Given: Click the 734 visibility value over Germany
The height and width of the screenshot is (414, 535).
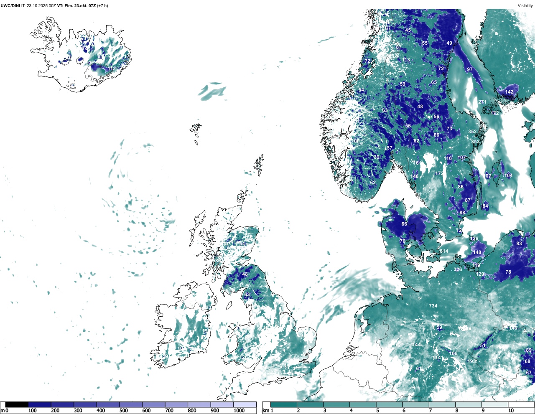Looking at the screenshot, I should click(433, 306).
